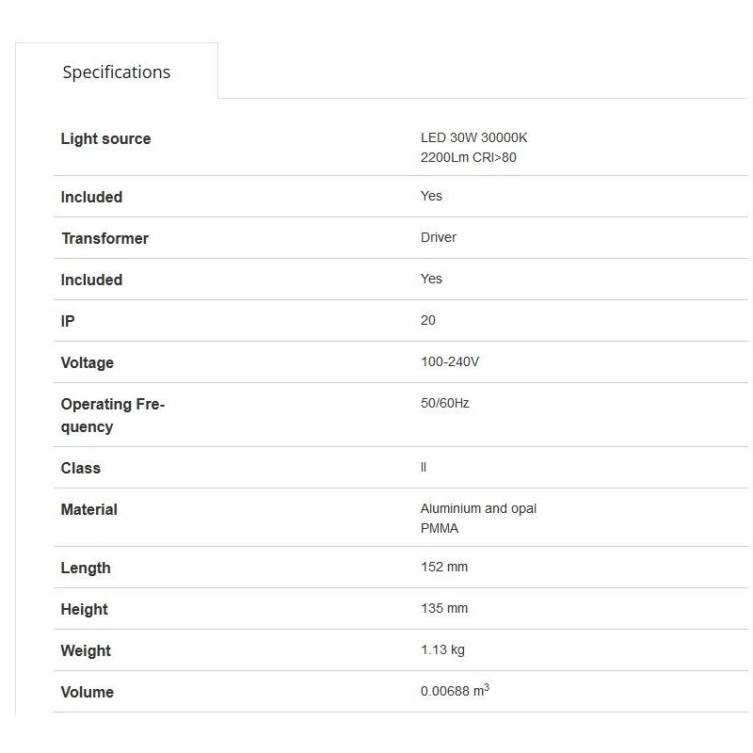The width and height of the screenshot is (753, 753).
Task: Click the Transformer label
Action: [104, 239]
